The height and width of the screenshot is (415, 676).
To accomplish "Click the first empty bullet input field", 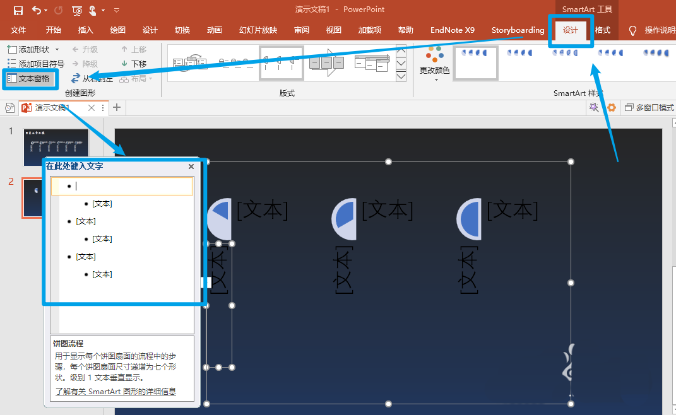I will click(122, 186).
